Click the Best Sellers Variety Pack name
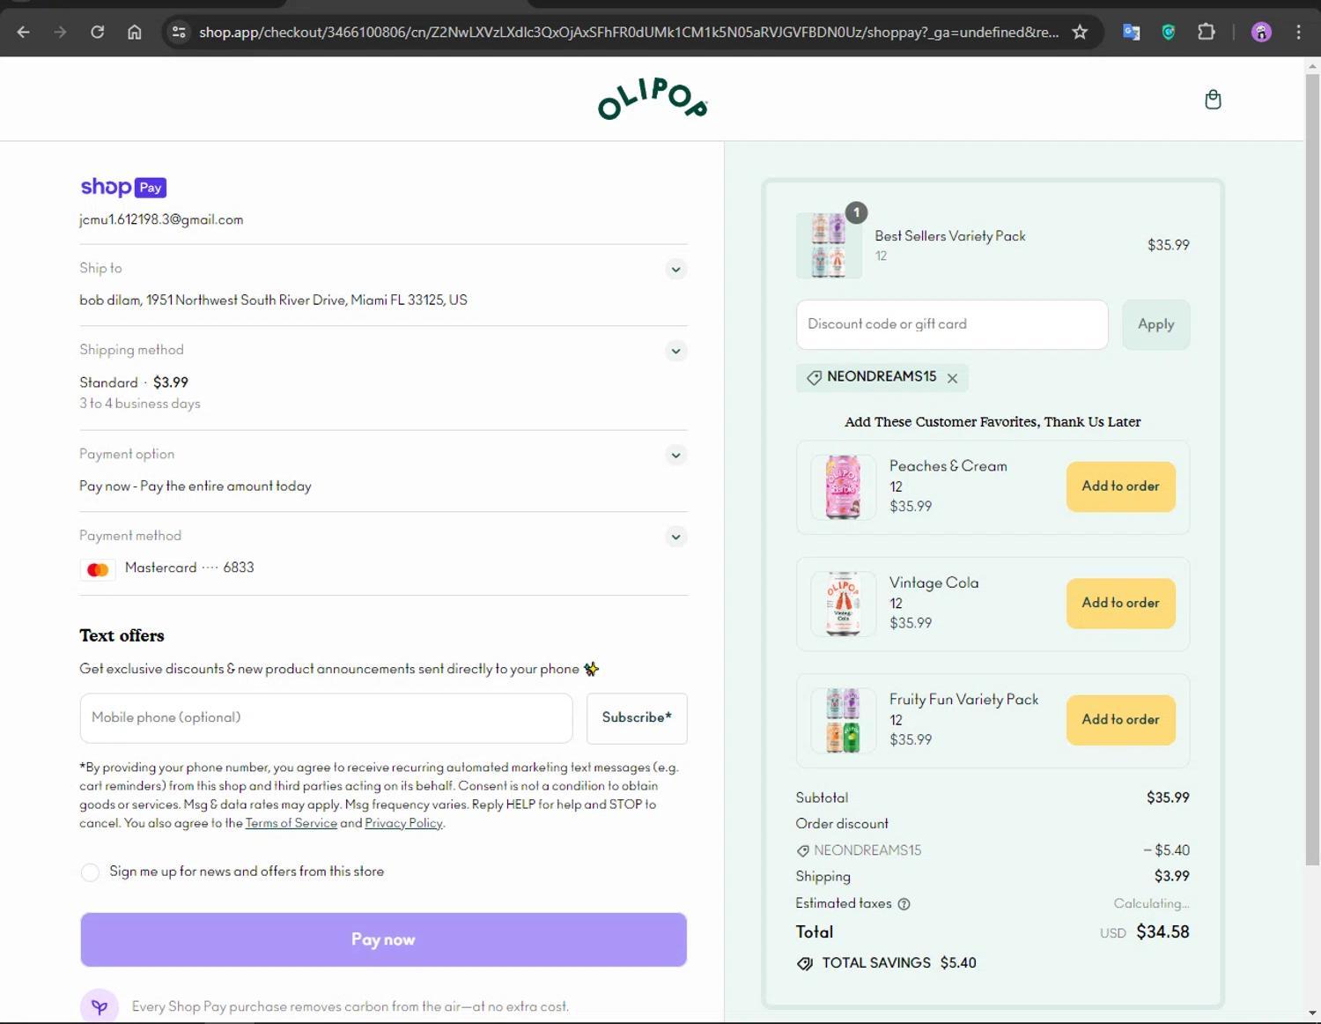The height and width of the screenshot is (1024, 1321). (x=950, y=236)
